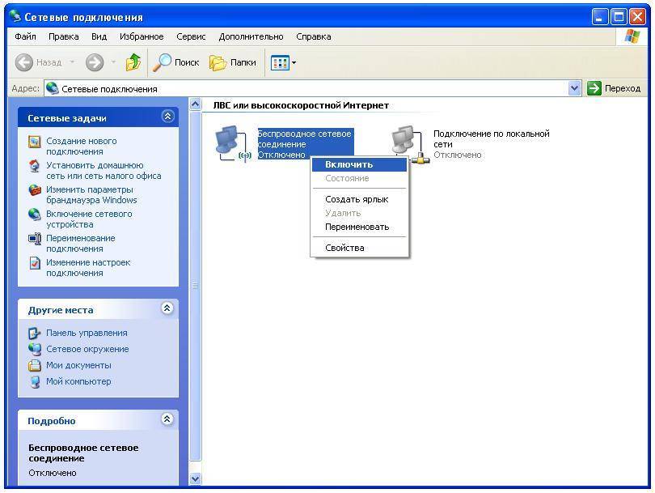Image resolution: width=655 pixels, height=493 pixels.
Task: Click the Back navigation button
Action: [x=38, y=62]
